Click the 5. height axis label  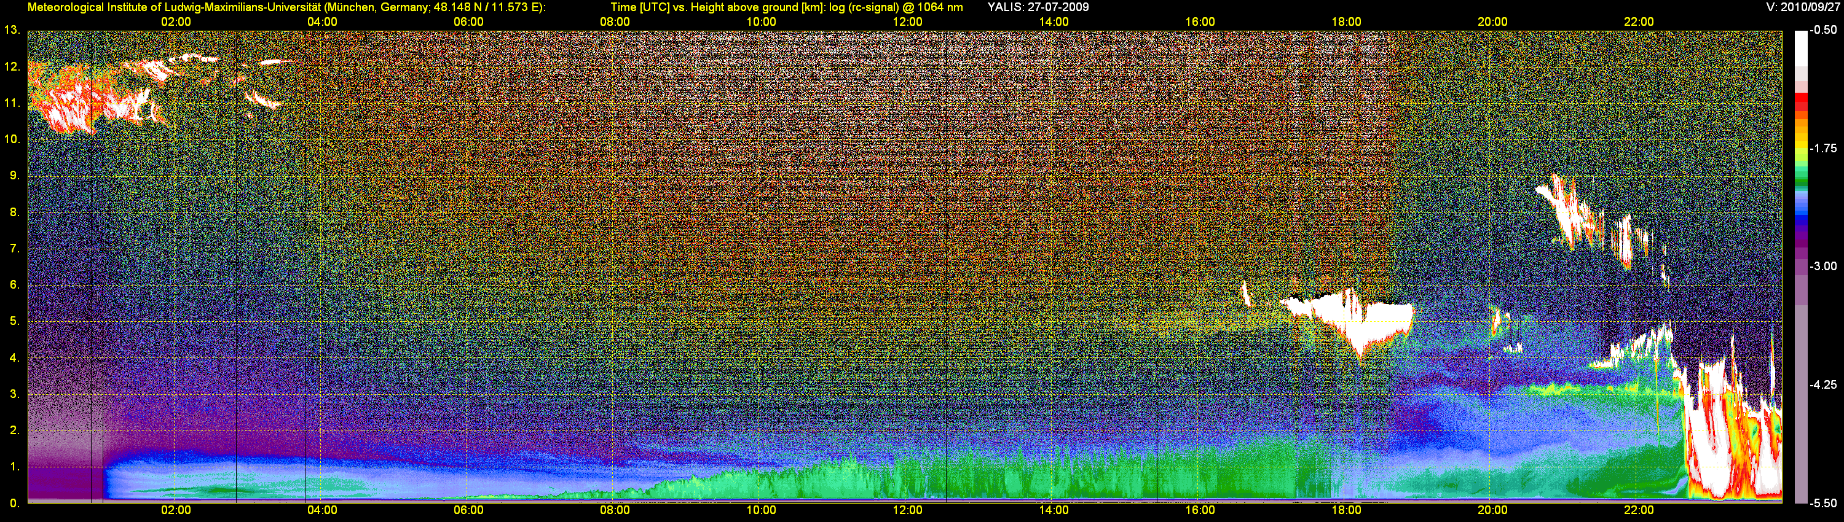click(x=14, y=321)
